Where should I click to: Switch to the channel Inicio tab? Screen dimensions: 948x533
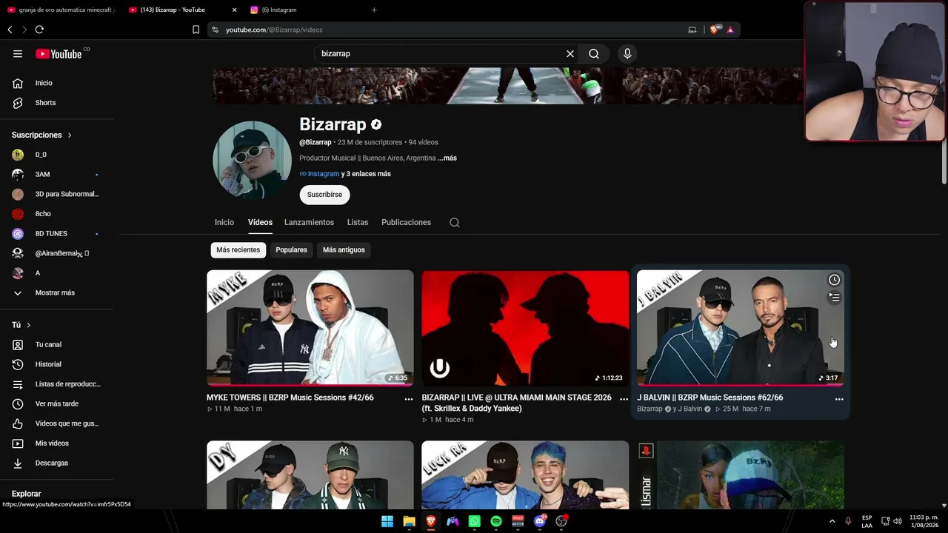(224, 222)
